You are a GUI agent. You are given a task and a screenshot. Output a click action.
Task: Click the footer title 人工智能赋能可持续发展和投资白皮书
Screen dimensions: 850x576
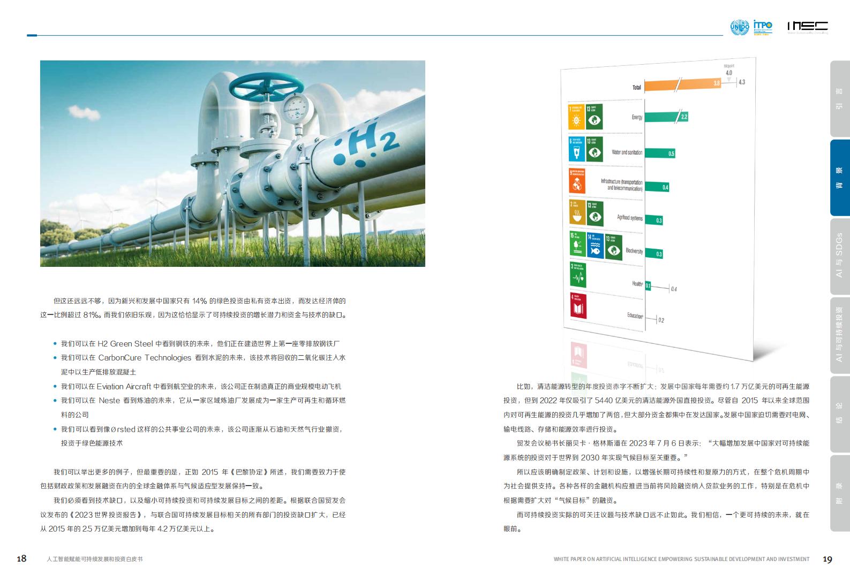pyautogui.click(x=95, y=559)
